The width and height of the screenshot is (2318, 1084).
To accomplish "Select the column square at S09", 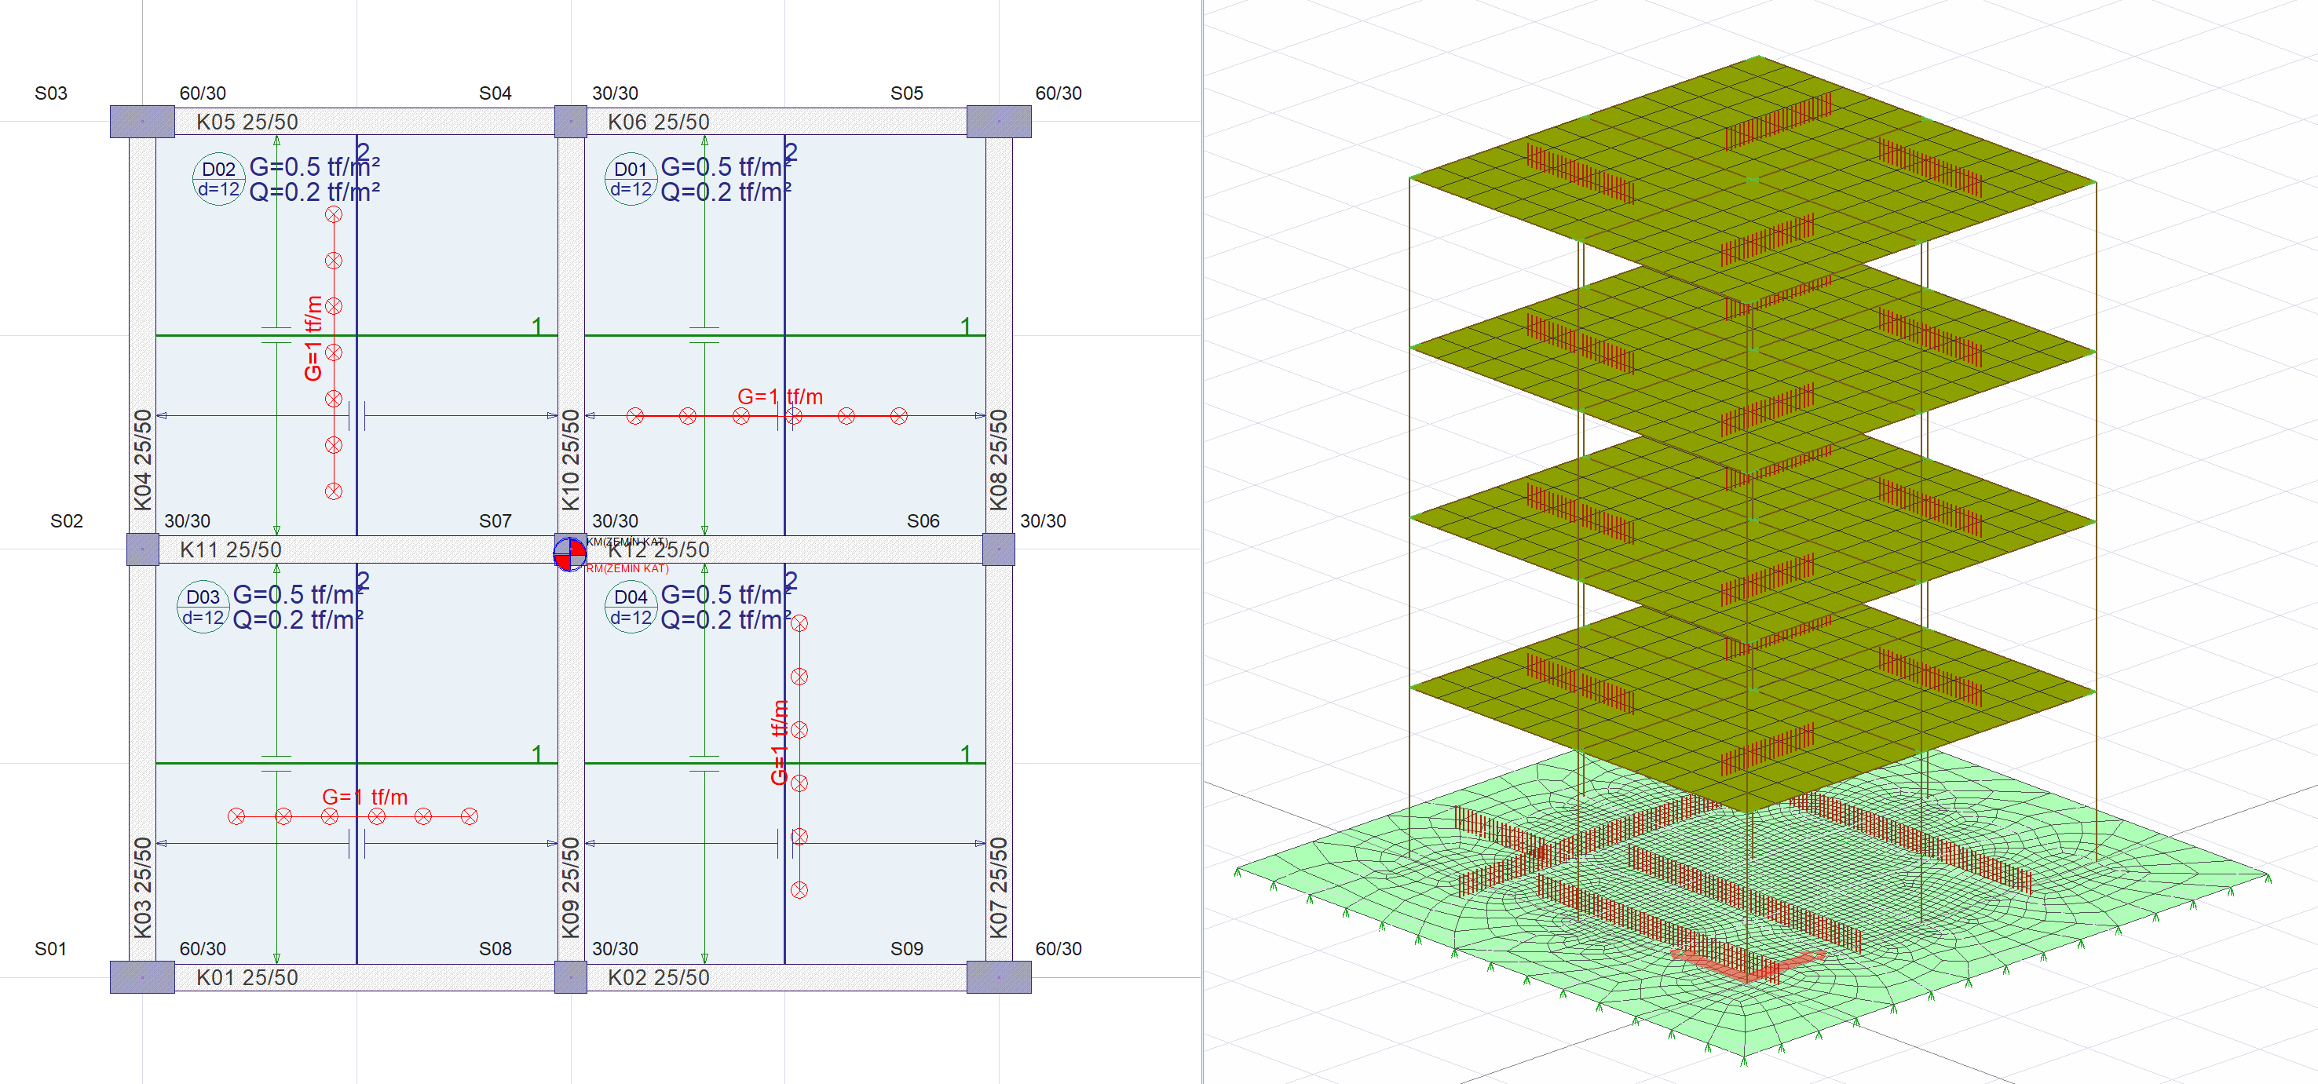I will pyautogui.click(x=999, y=977).
